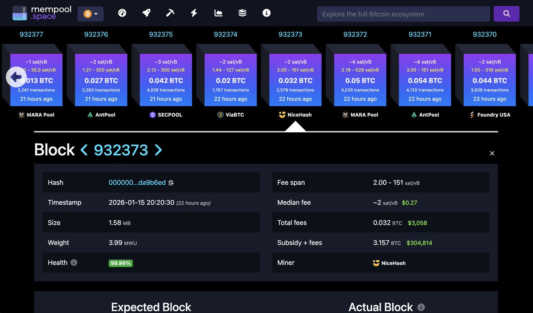Open the mining pickaxe icon
The height and width of the screenshot is (313, 533).
pos(170,13)
